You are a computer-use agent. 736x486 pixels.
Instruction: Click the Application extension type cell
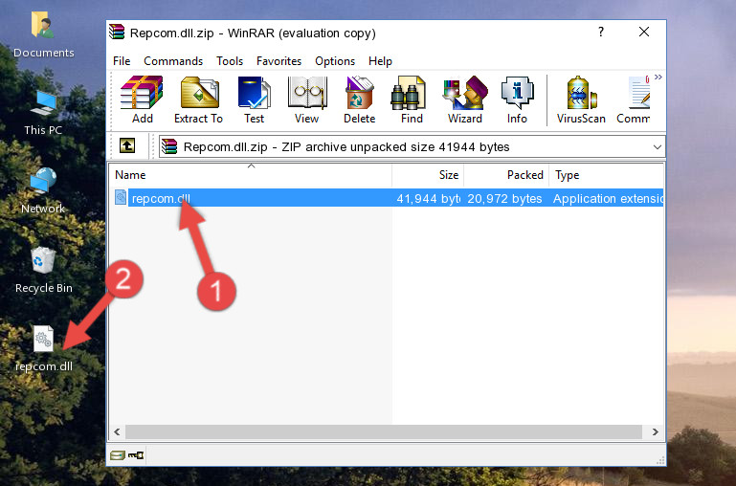608,198
